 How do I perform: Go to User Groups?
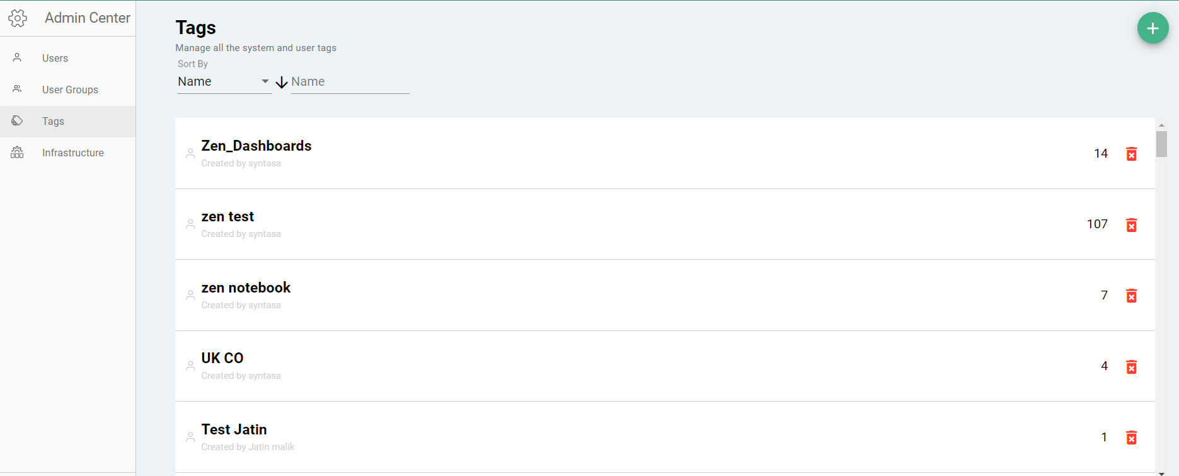70,90
